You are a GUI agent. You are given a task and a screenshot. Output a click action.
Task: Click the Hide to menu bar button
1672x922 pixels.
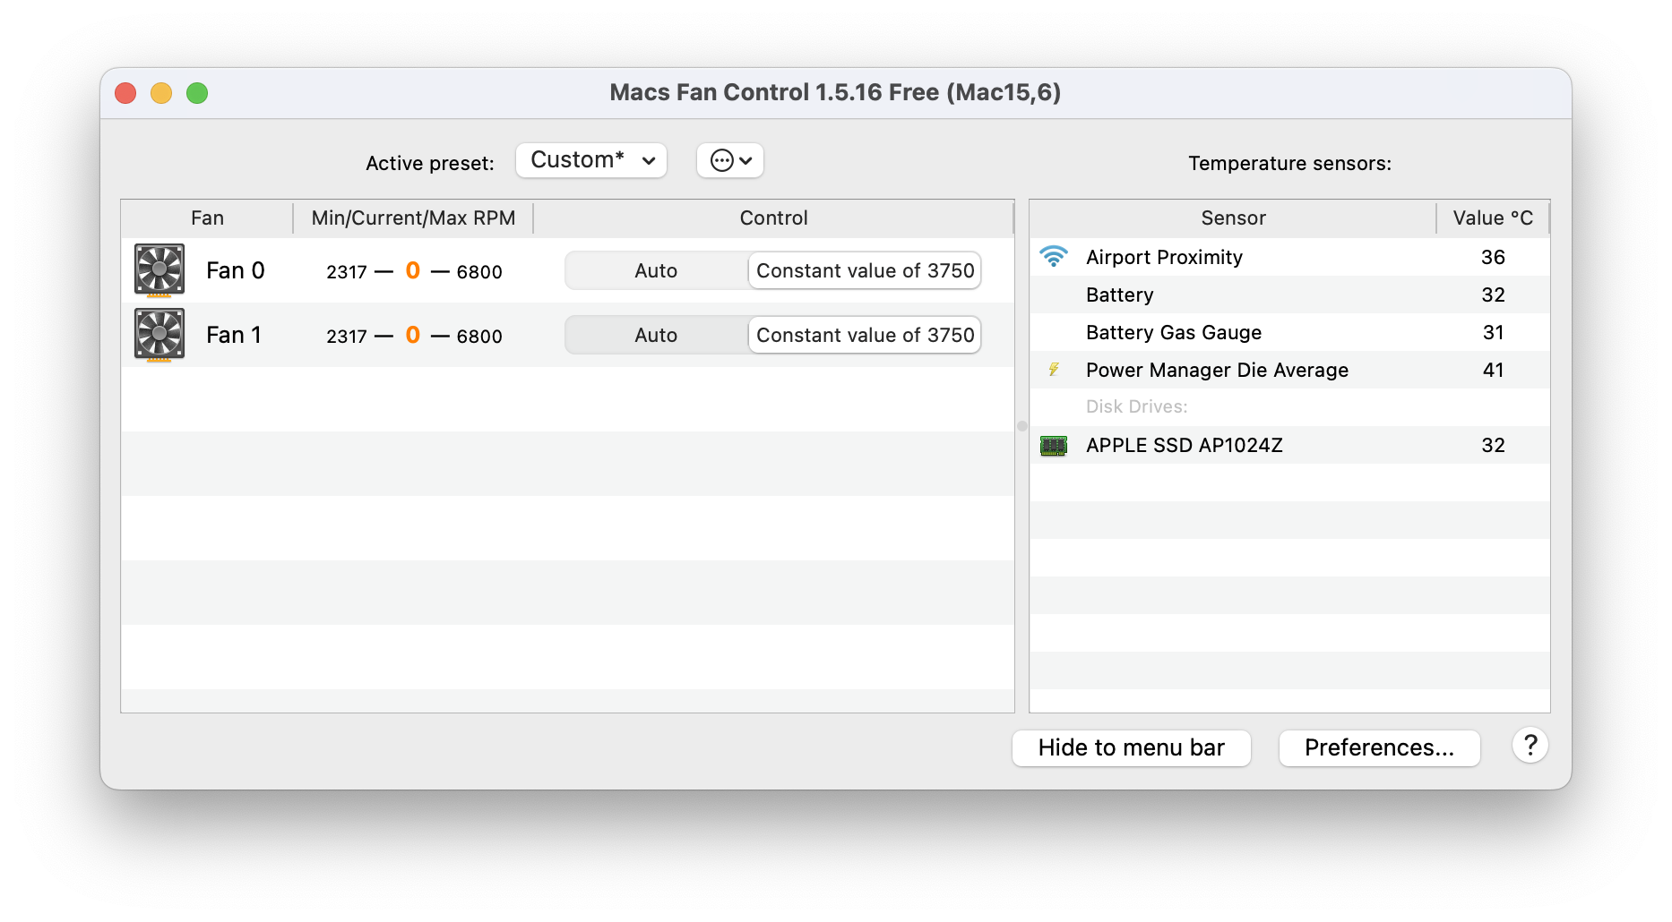click(x=1131, y=747)
